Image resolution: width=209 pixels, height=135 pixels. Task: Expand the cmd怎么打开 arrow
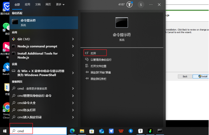click(73, 110)
